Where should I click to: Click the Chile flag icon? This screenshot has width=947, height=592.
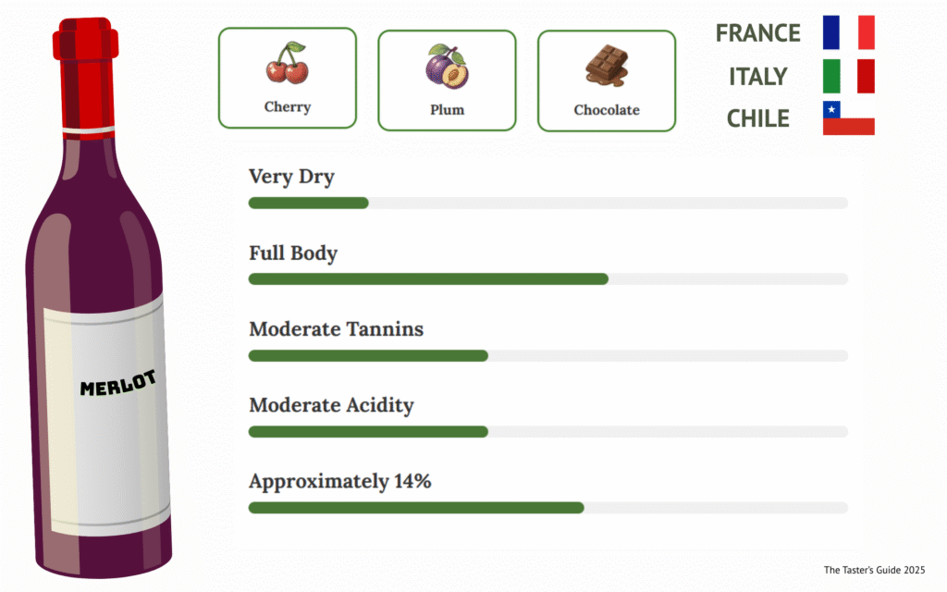848,118
